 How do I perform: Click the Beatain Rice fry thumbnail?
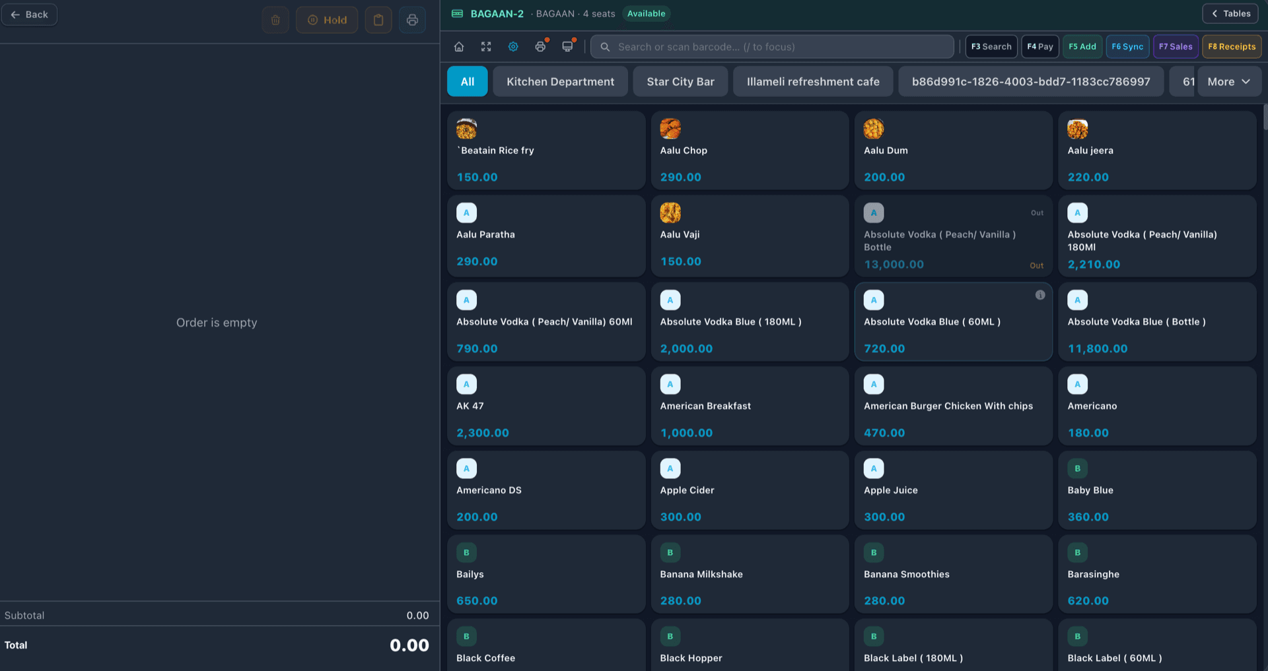[x=466, y=129]
